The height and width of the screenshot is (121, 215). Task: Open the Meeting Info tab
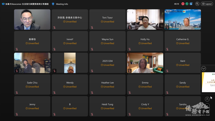[62, 4]
